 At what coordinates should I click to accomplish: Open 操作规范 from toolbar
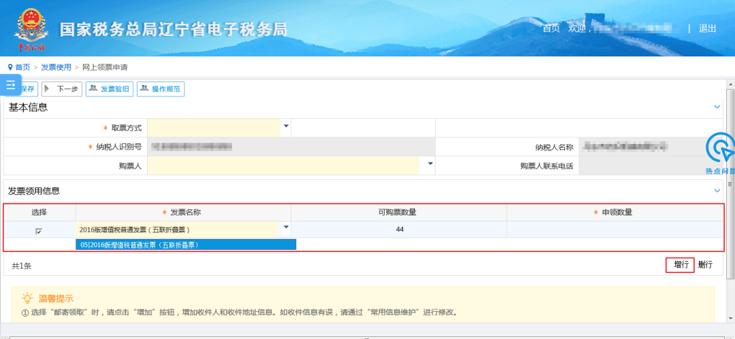coord(161,89)
